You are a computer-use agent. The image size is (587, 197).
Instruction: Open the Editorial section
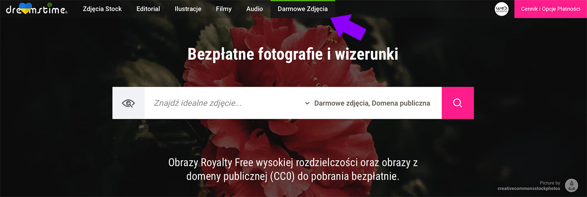click(148, 9)
